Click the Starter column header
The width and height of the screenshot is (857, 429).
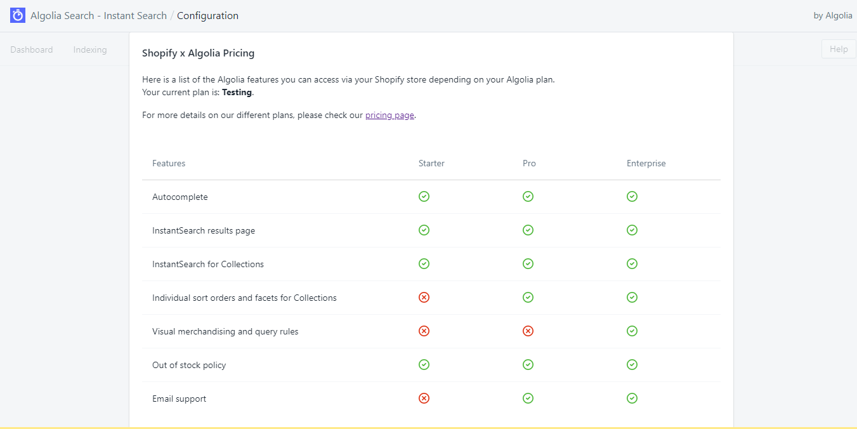[x=431, y=164]
